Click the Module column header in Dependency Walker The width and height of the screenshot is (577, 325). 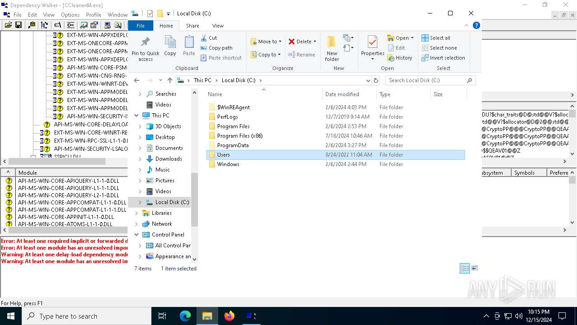click(71, 173)
